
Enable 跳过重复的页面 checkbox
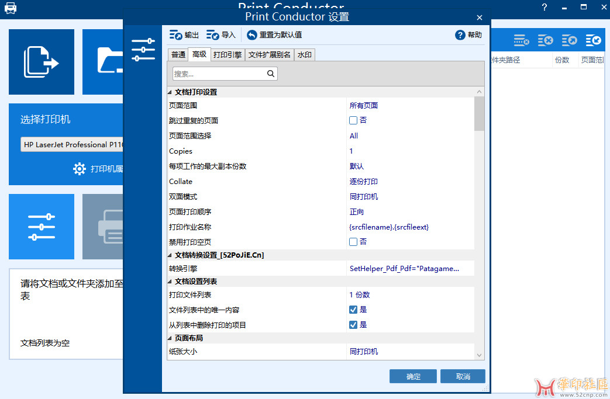tap(354, 120)
